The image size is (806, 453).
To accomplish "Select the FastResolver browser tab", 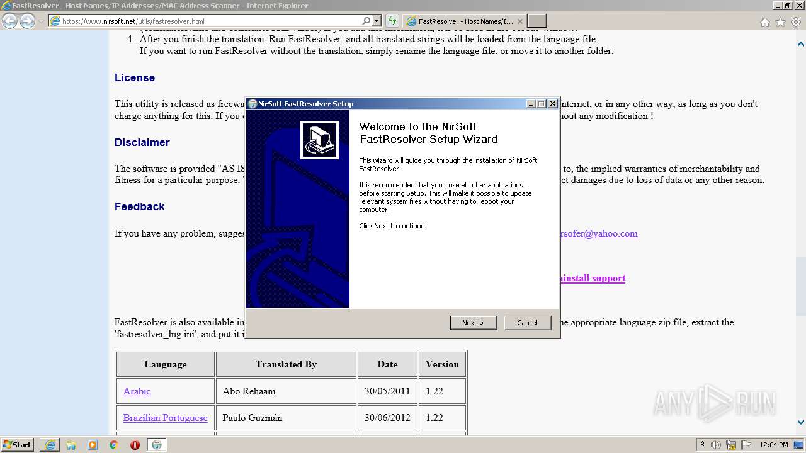I will (465, 21).
